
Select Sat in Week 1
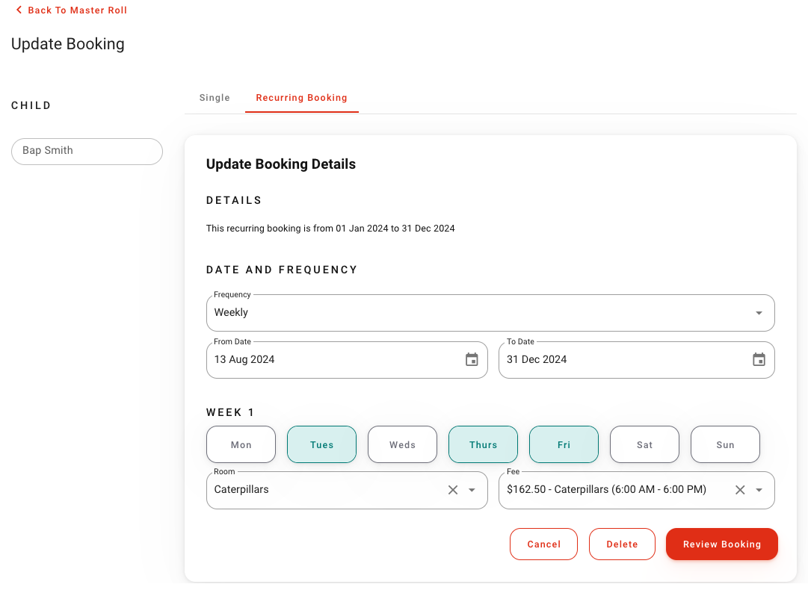tap(644, 444)
